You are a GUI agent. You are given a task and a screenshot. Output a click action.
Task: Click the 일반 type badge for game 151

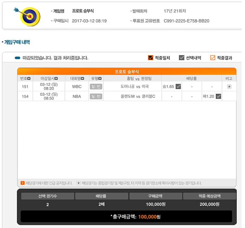pyautogui.click(x=96, y=86)
